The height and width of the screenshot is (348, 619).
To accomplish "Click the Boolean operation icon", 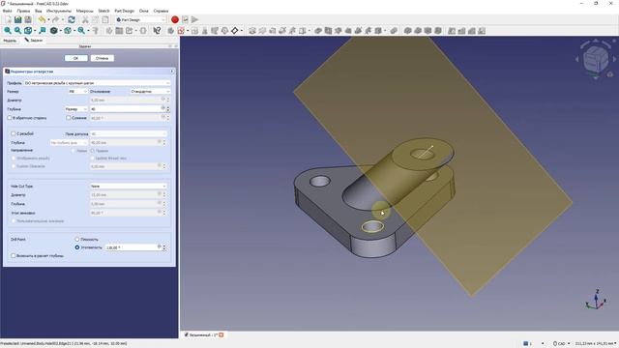I will point(394,30).
